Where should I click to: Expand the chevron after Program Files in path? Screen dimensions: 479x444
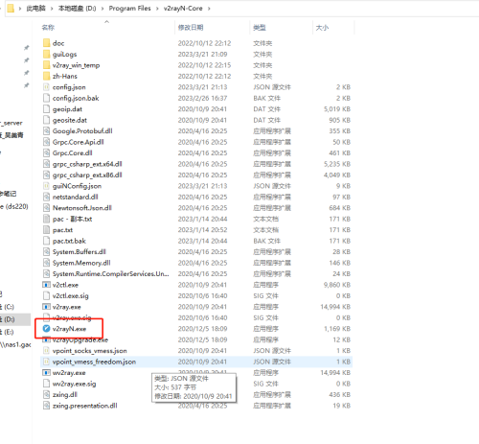click(157, 9)
